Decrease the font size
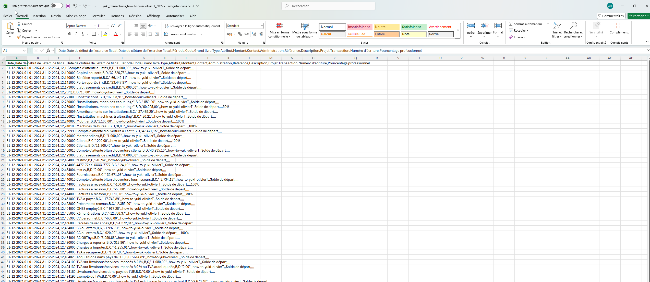 [x=119, y=26]
